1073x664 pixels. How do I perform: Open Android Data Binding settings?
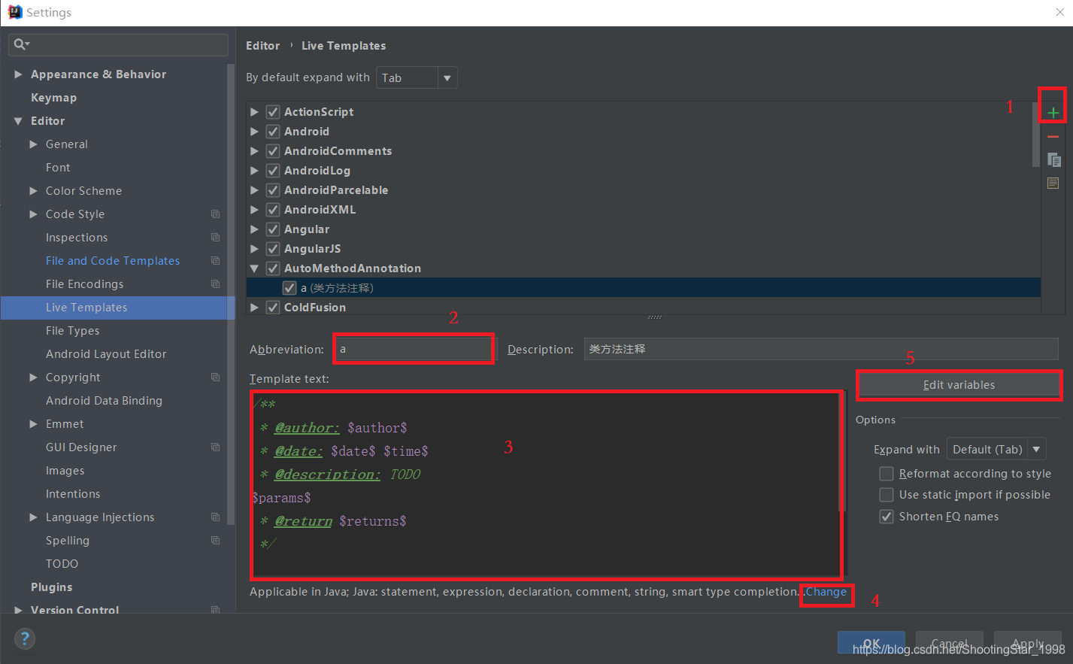pos(104,401)
